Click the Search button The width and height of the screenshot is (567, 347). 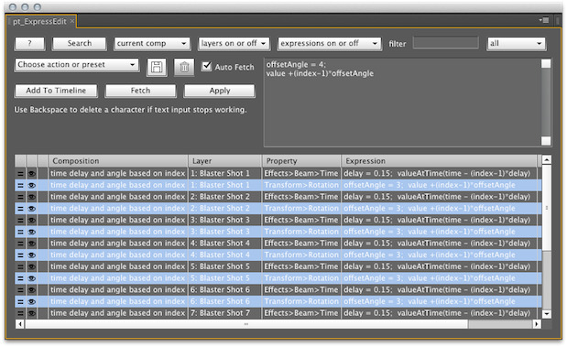tap(80, 43)
